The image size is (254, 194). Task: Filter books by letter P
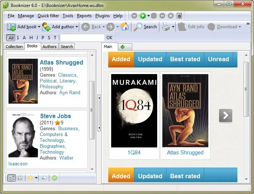43,38
